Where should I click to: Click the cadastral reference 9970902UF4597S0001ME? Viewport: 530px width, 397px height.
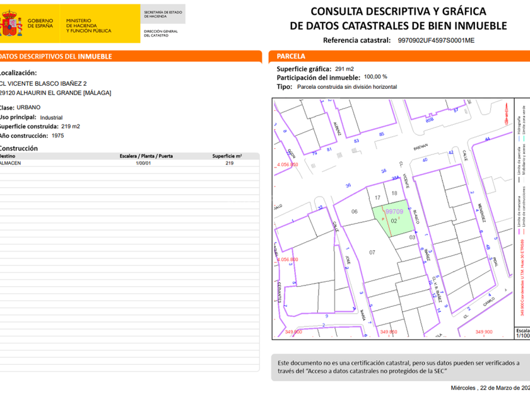(436, 40)
